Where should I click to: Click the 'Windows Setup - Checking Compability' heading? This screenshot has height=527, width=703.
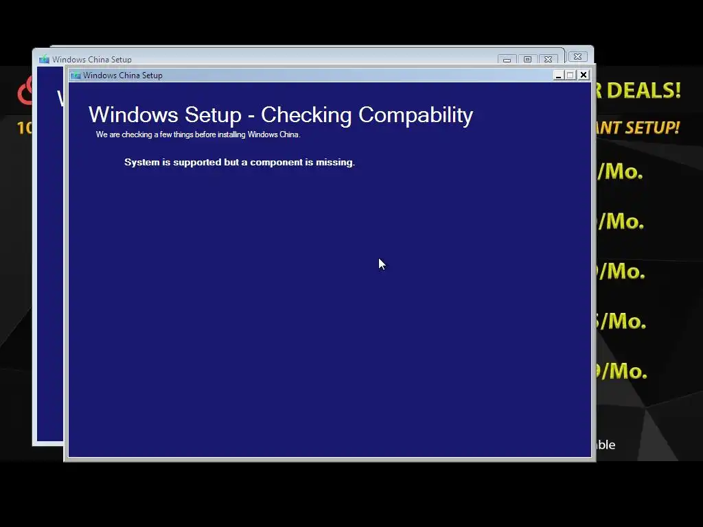coord(281,115)
